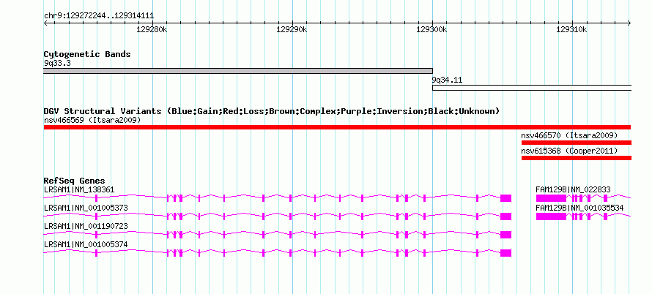The image size is (652, 294).
Task: Select the red nsv615368 loss bar
Action: pos(577,158)
